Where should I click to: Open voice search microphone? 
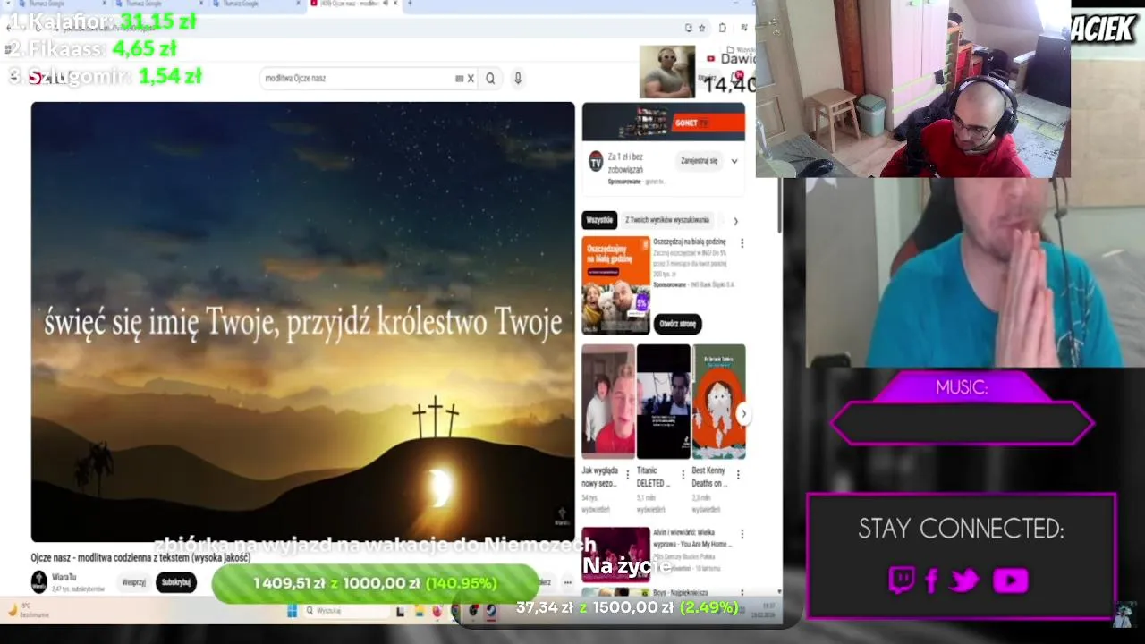[x=517, y=79]
